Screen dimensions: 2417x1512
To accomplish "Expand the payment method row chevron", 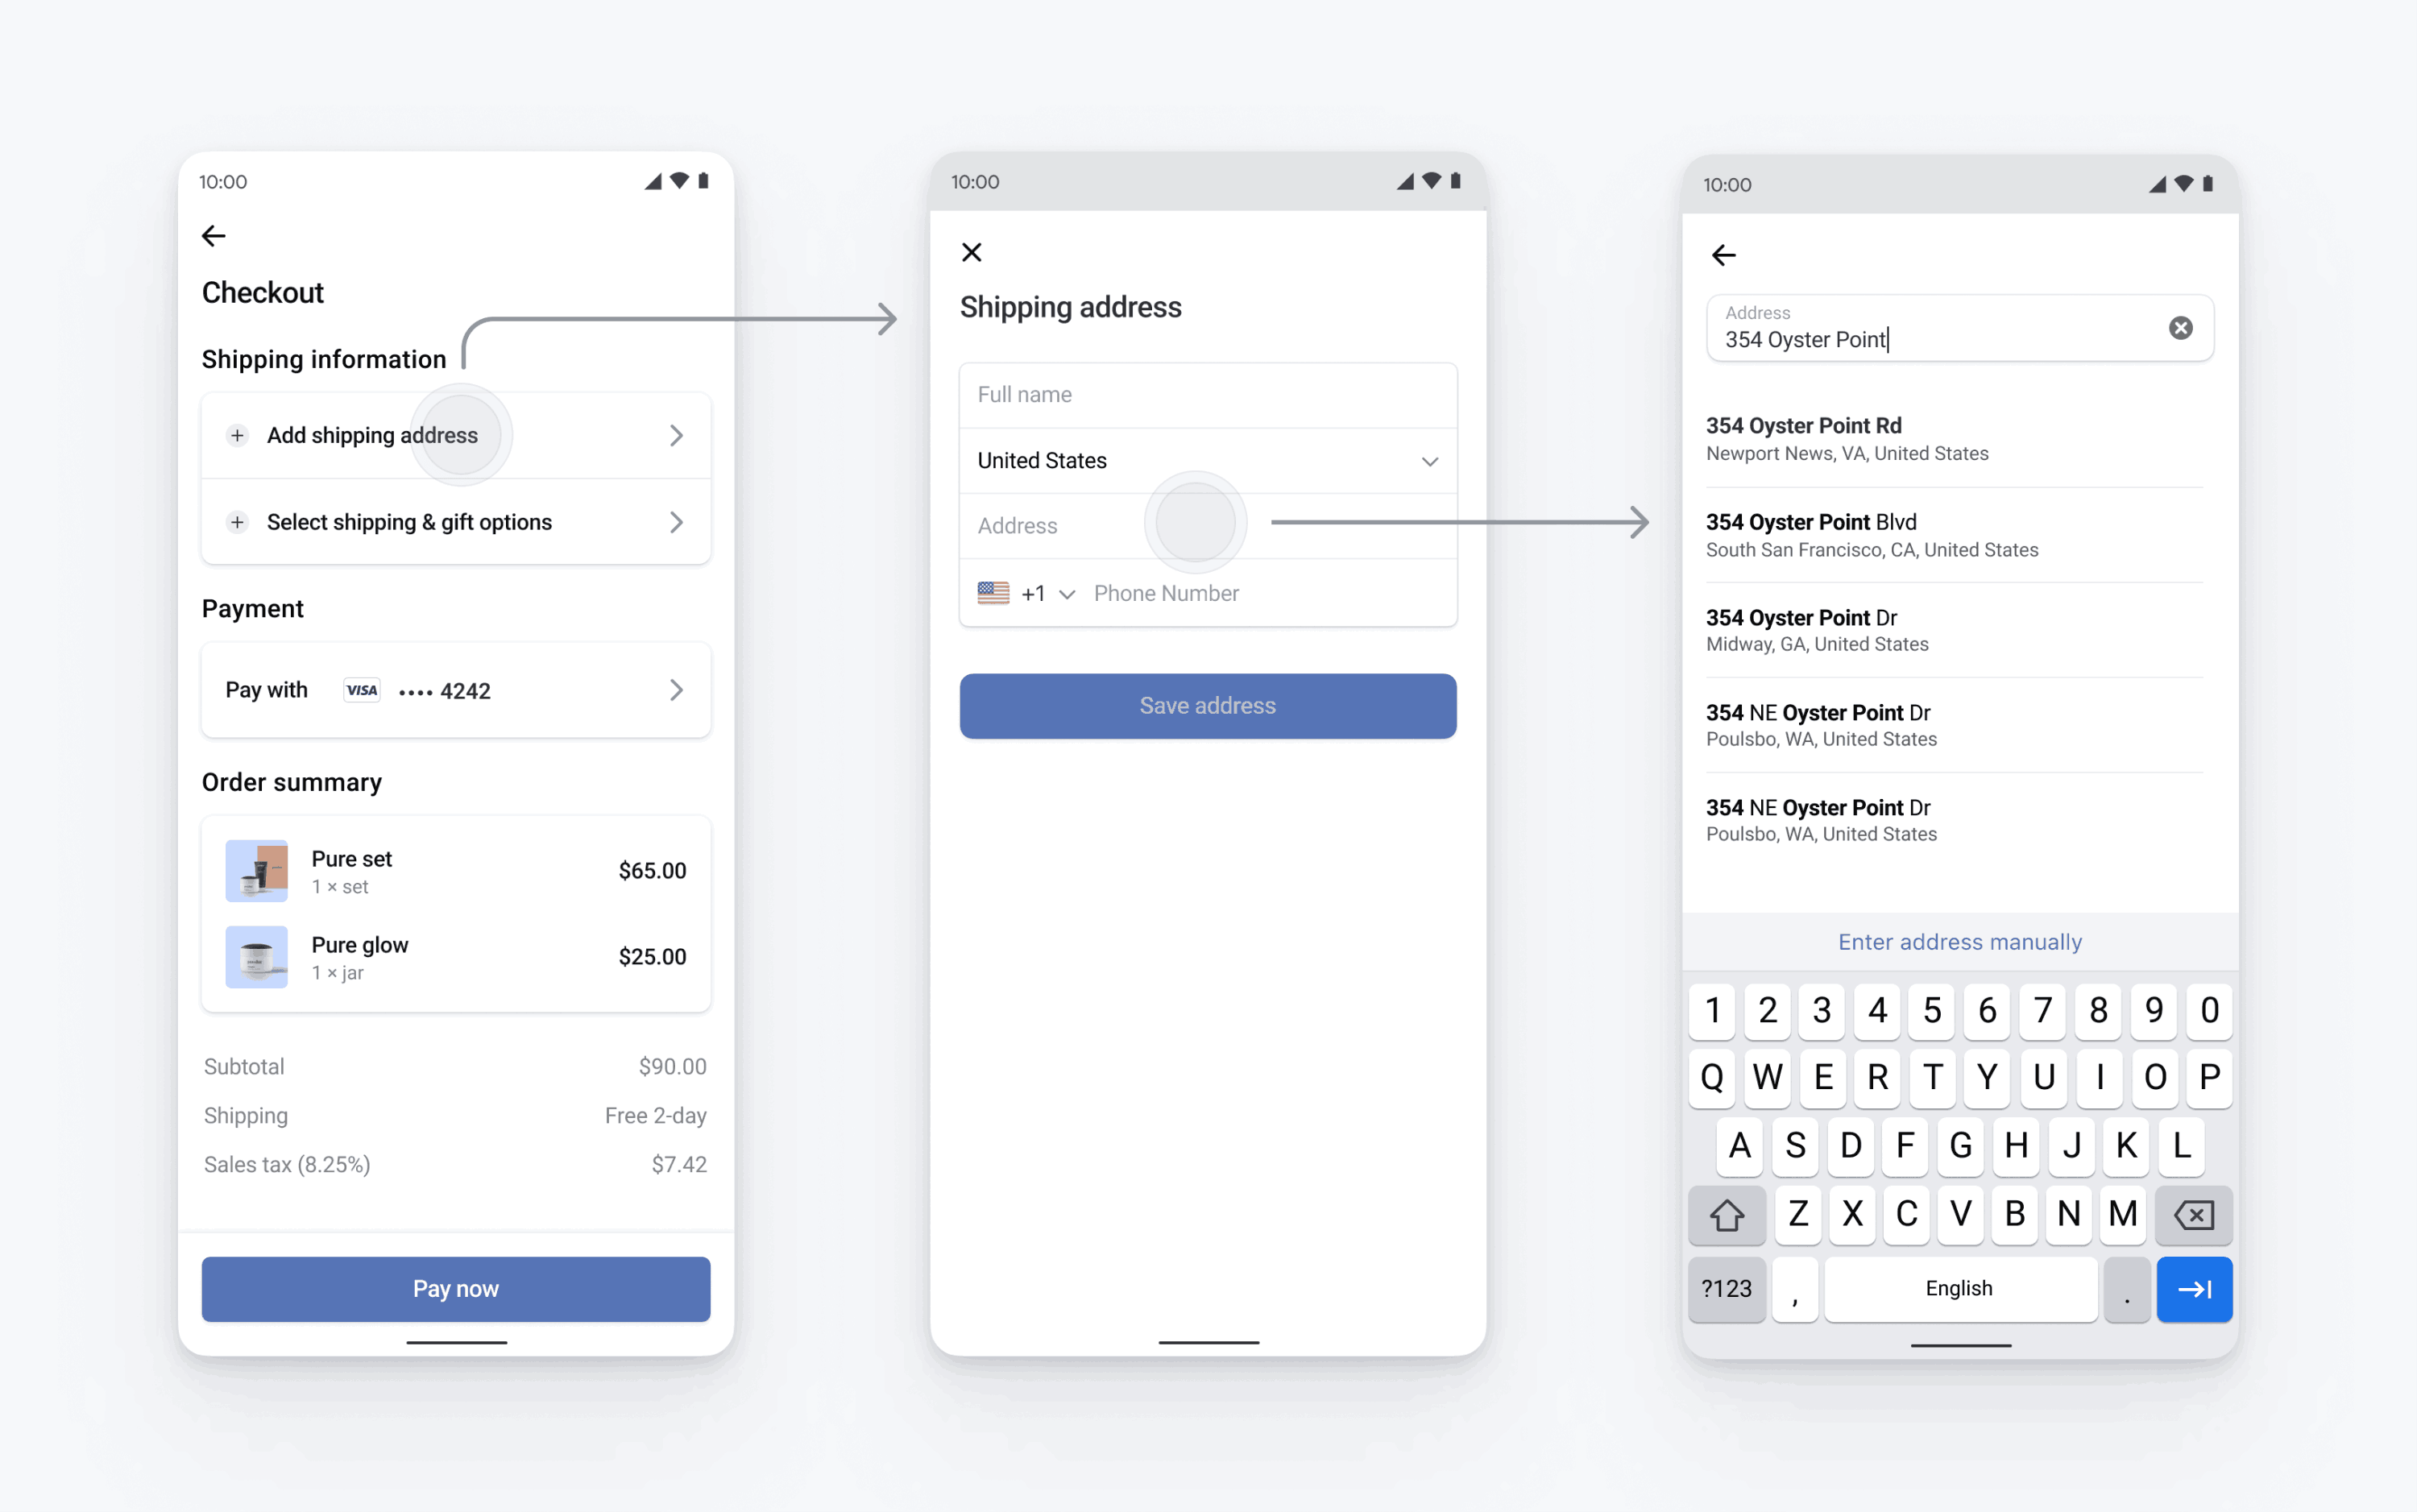I will 681,690.
